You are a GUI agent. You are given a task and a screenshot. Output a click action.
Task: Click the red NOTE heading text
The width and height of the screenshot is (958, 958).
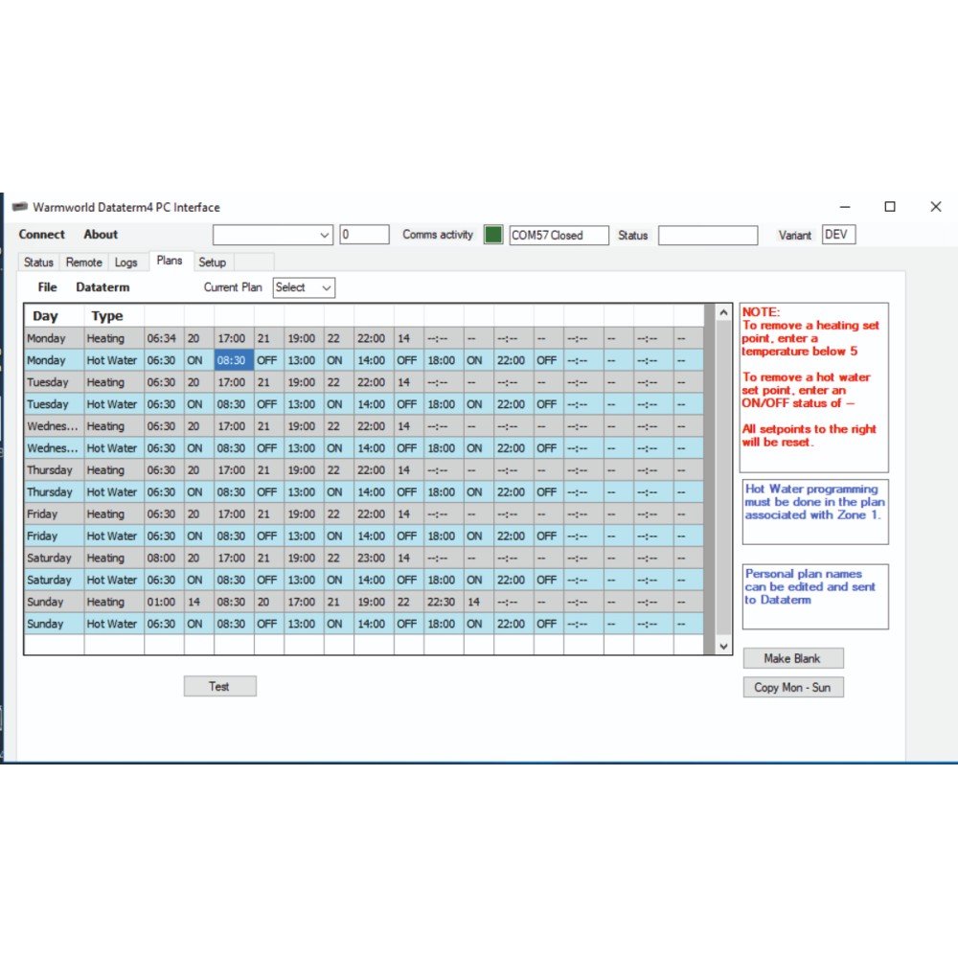click(x=761, y=311)
